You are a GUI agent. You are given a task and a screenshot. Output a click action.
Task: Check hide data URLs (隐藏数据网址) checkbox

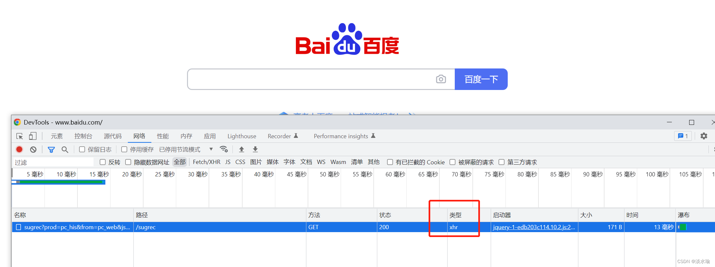[128, 162]
